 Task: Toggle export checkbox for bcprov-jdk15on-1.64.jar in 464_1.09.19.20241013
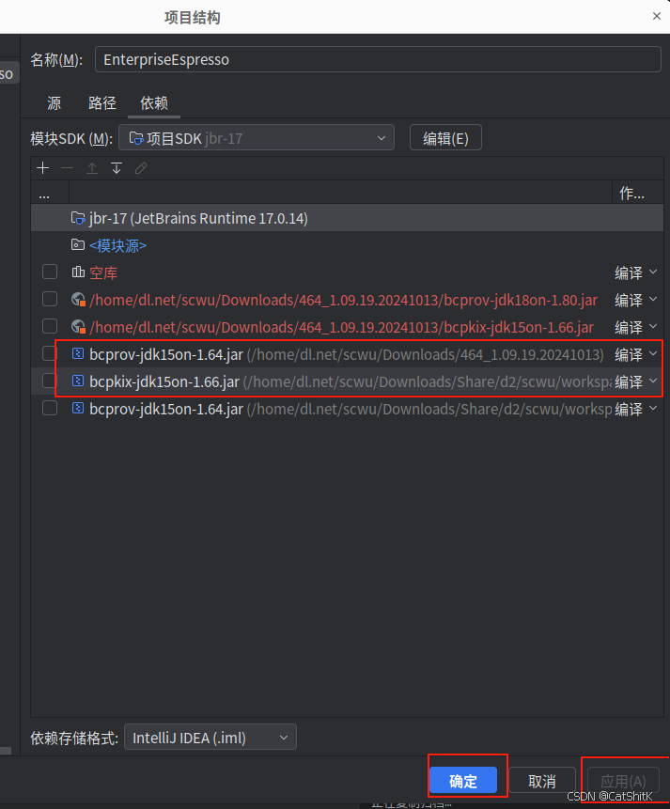tap(50, 353)
